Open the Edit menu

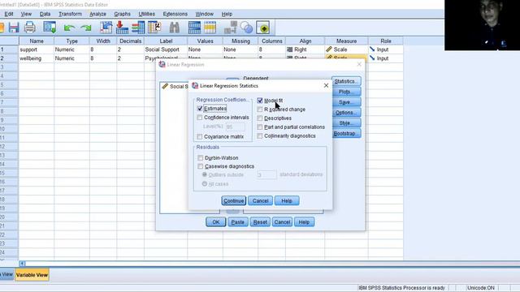[9, 14]
